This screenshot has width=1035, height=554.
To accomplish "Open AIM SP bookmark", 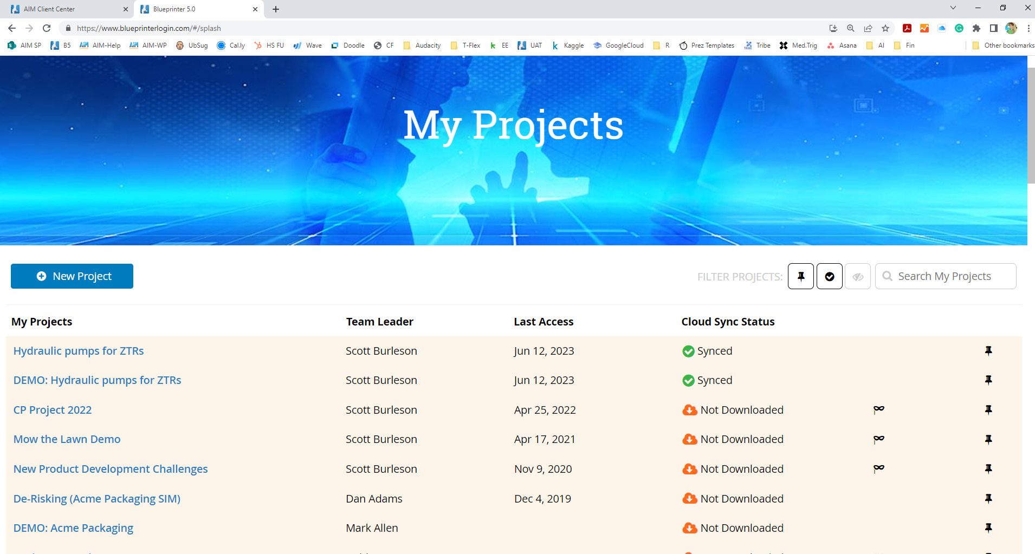I will pyautogui.click(x=24, y=45).
